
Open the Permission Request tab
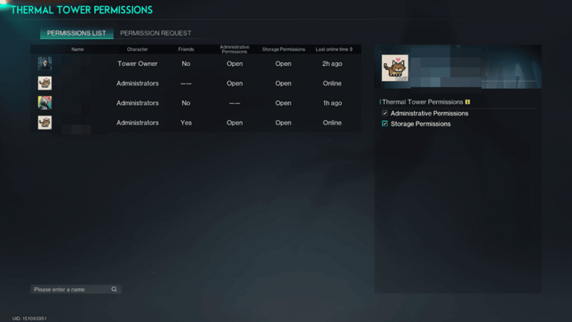click(x=156, y=33)
